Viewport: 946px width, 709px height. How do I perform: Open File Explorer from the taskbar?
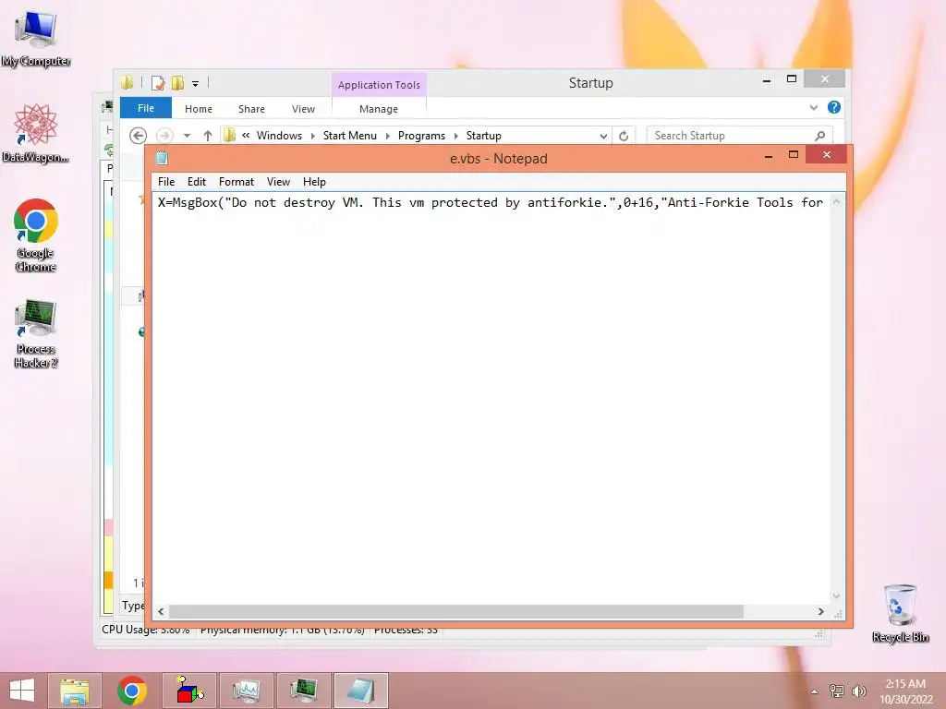coord(75,691)
